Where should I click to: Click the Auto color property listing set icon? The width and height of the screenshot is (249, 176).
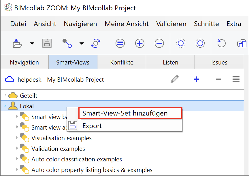[24, 169]
